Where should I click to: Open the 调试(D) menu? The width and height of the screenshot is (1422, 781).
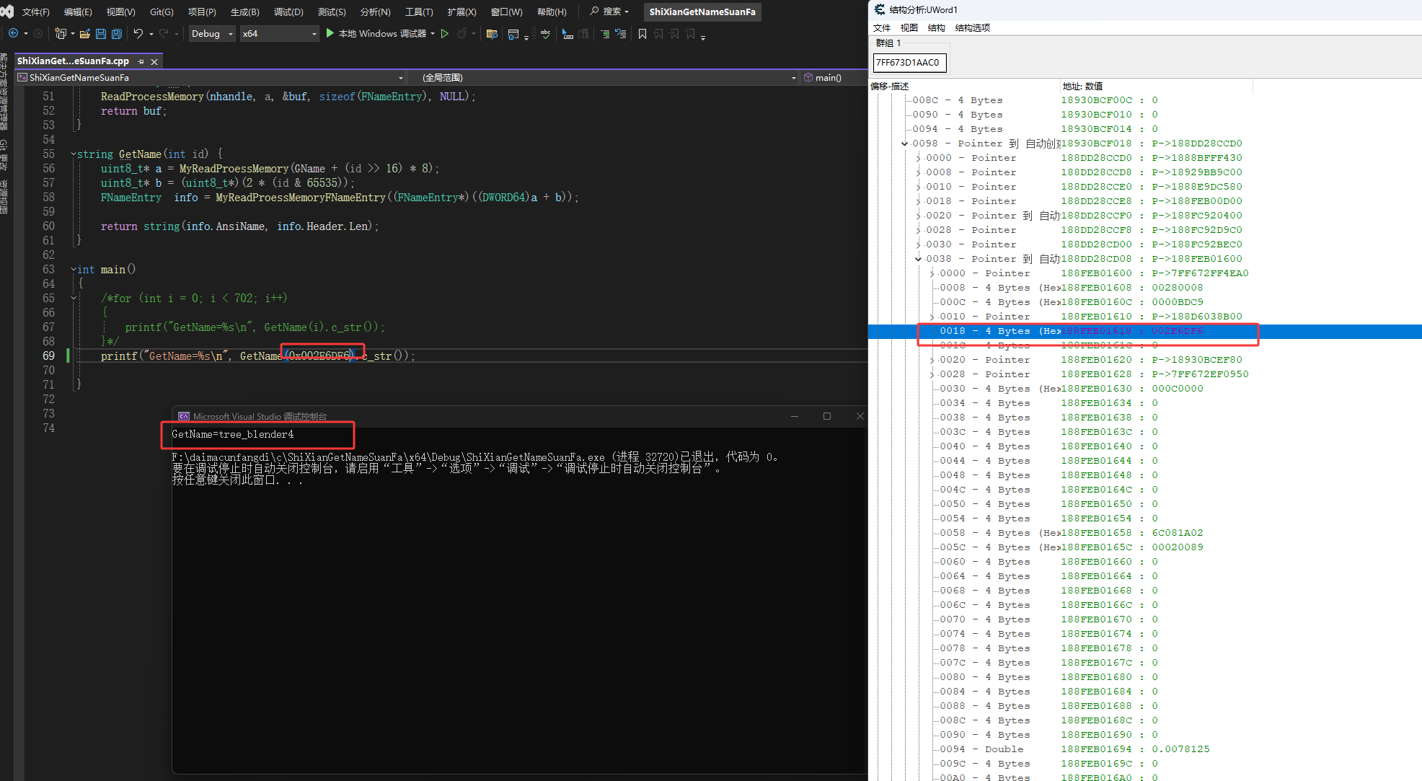click(x=288, y=12)
